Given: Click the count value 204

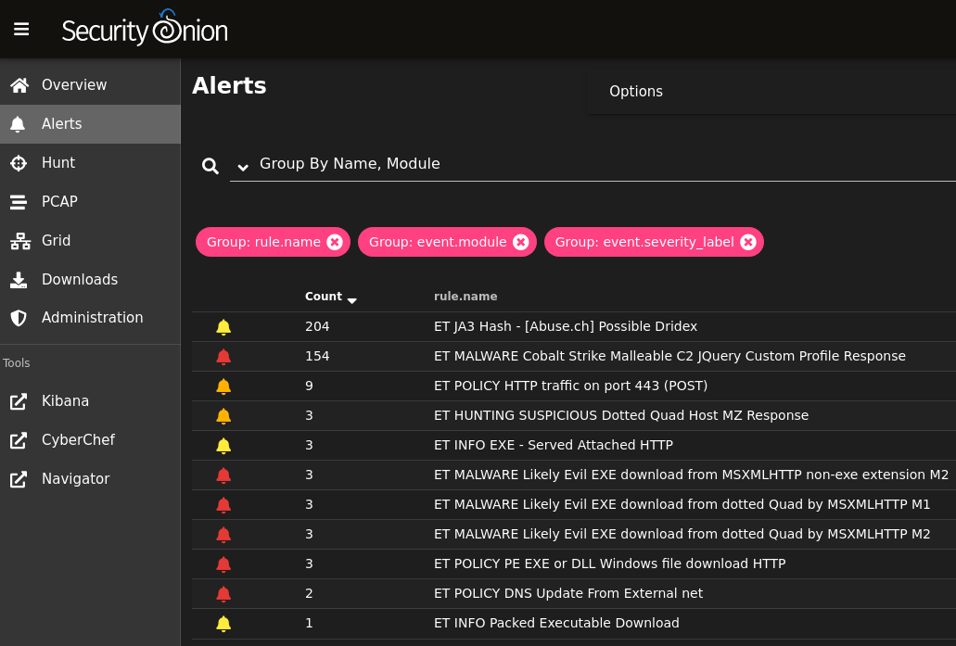Looking at the screenshot, I should pos(317,326).
